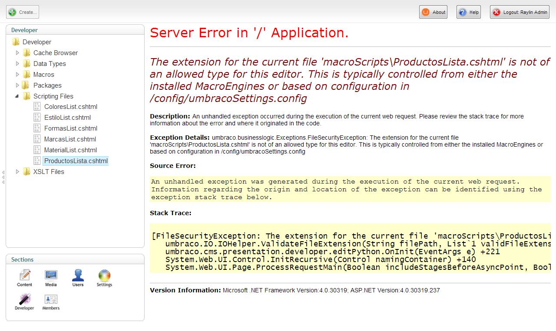
Task: Click the ColoresList.cshtml file icon
Action: [37, 106]
